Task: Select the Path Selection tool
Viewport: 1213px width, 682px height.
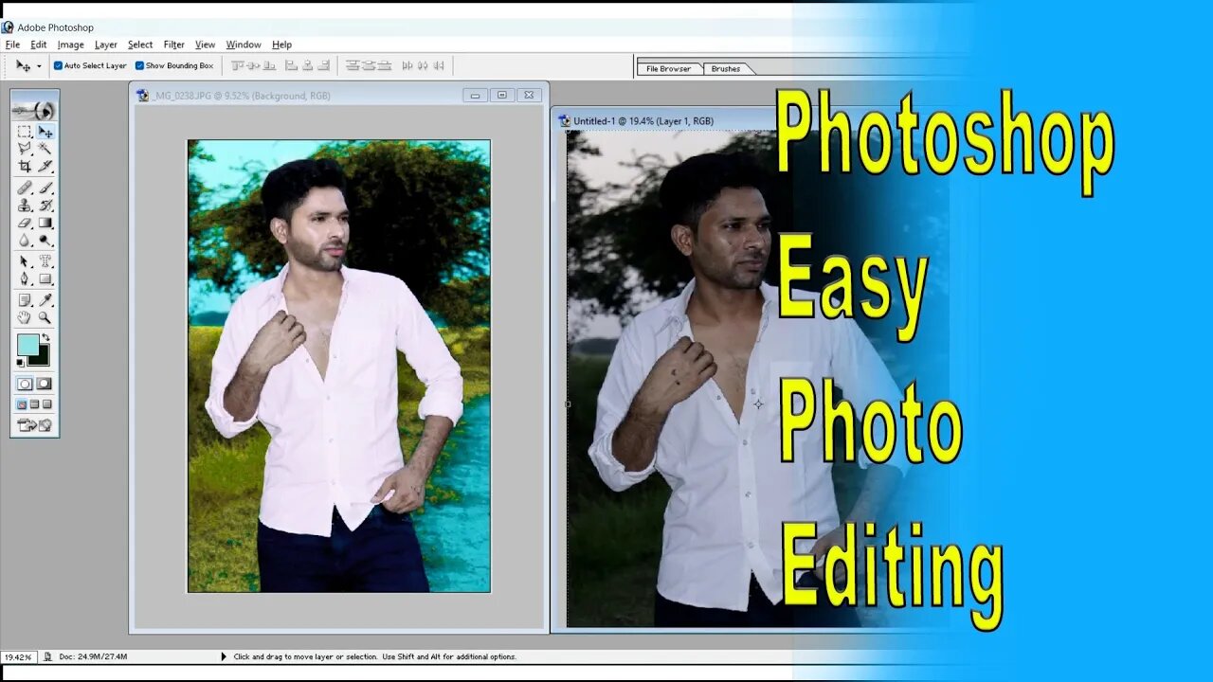Action: click(x=25, y=261)
